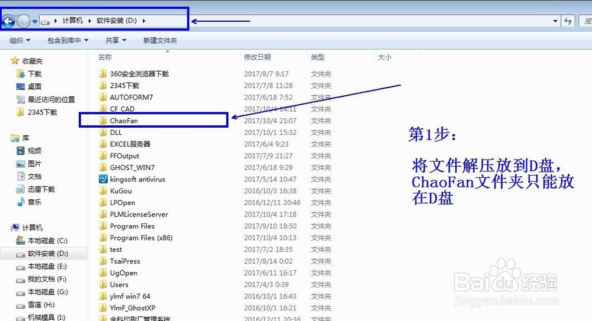This screenshot has height=321, width=592.
Task: Click the Forward navigation arrow button
Action: pyautogui.click(x=24, y=21)
